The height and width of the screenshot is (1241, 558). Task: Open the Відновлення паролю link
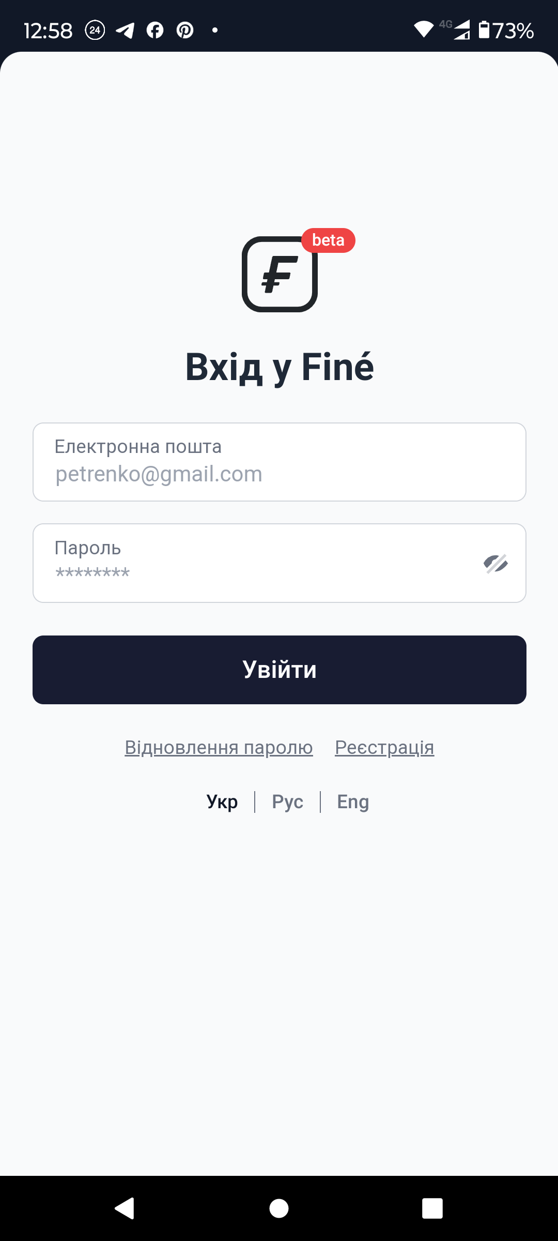point(219,748)
